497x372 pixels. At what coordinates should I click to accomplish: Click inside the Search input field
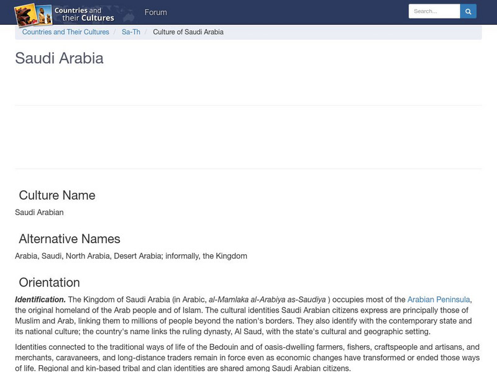(432, 11)
